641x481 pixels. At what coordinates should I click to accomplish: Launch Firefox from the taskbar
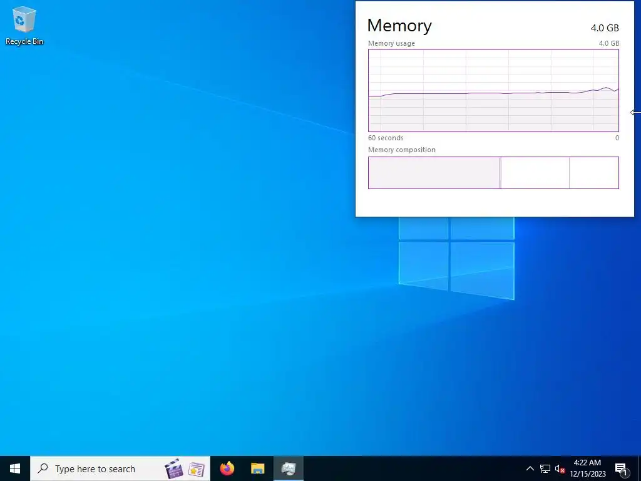[227, 468]
